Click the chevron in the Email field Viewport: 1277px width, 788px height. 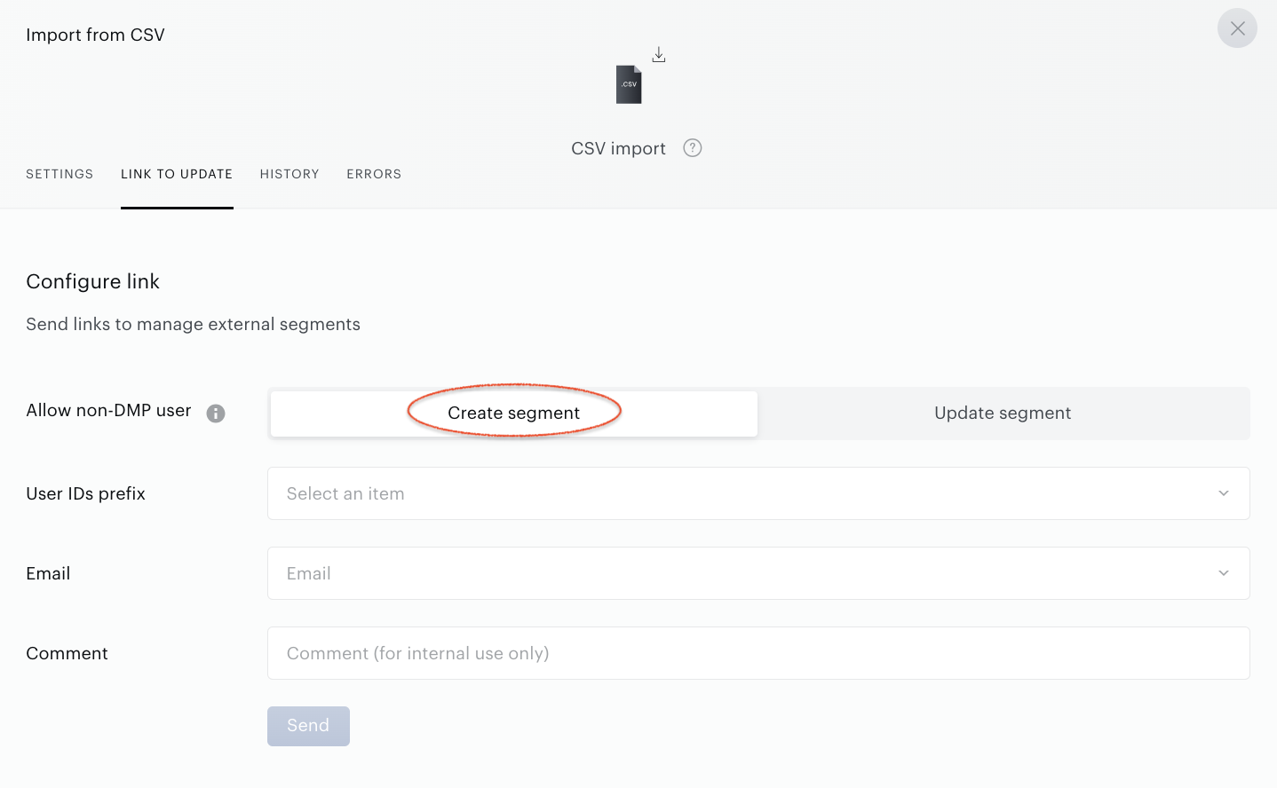click(1224, 573)
